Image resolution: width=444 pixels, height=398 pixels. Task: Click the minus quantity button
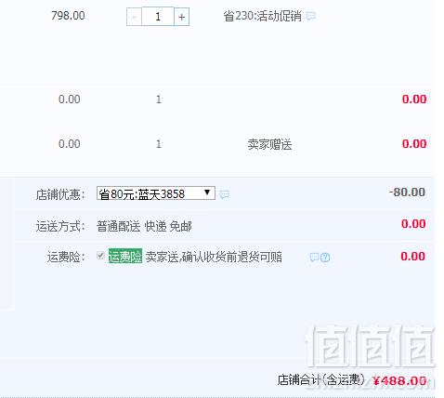click(134, 17)
